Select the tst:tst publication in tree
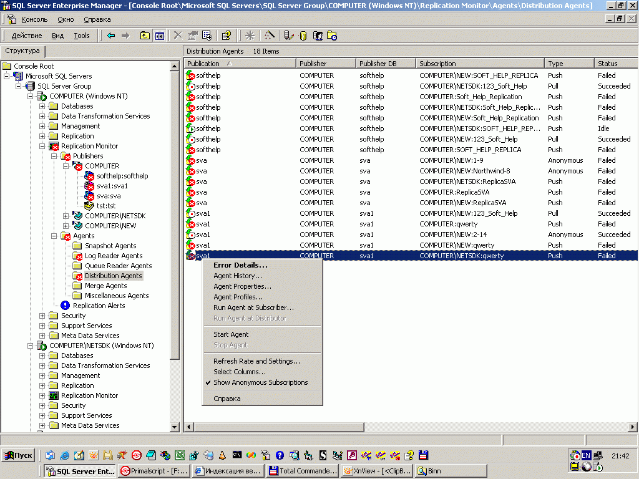Screen dimensions: 639x479 [106, 206]
